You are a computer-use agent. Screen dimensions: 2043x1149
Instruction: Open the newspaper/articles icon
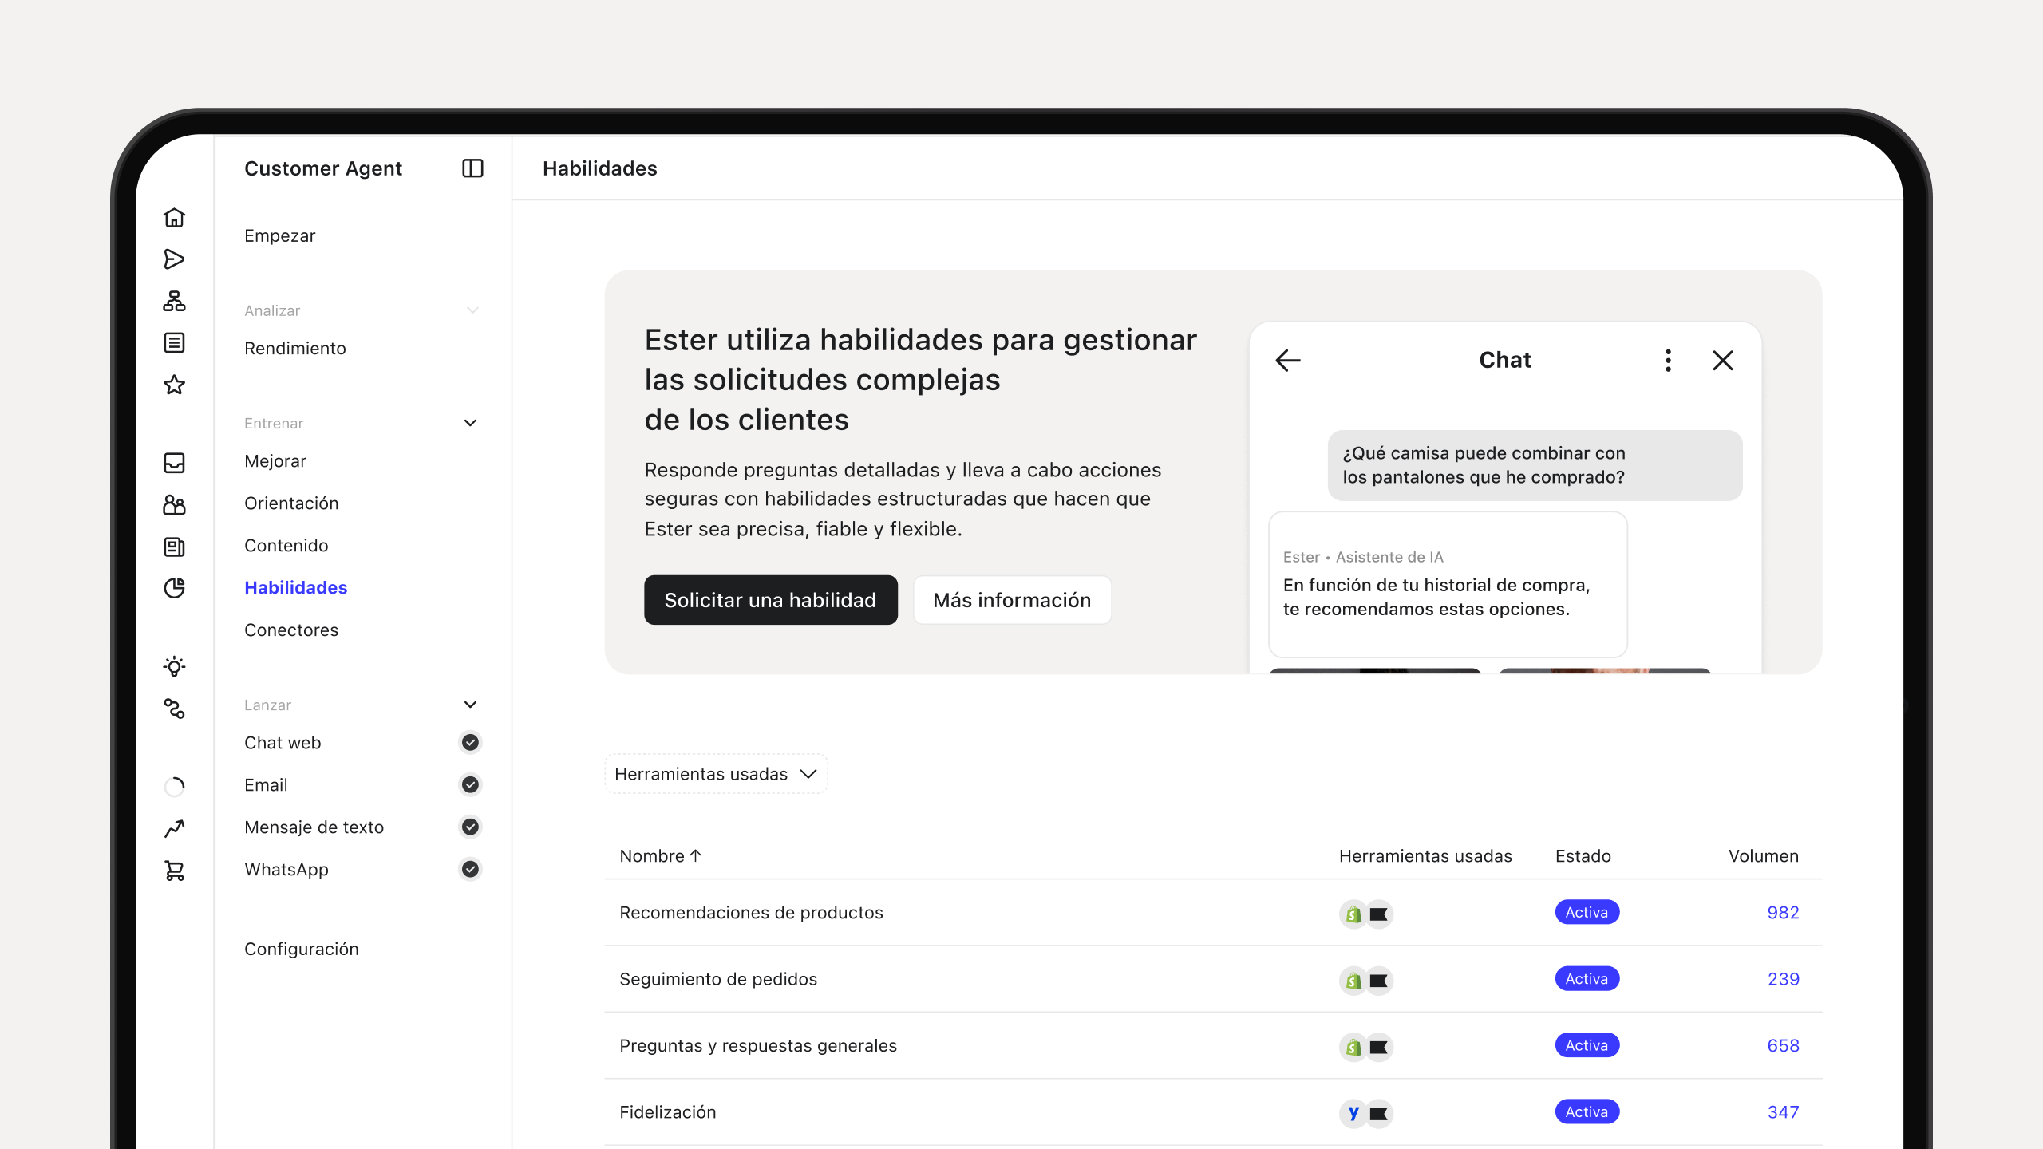point(174,547)
